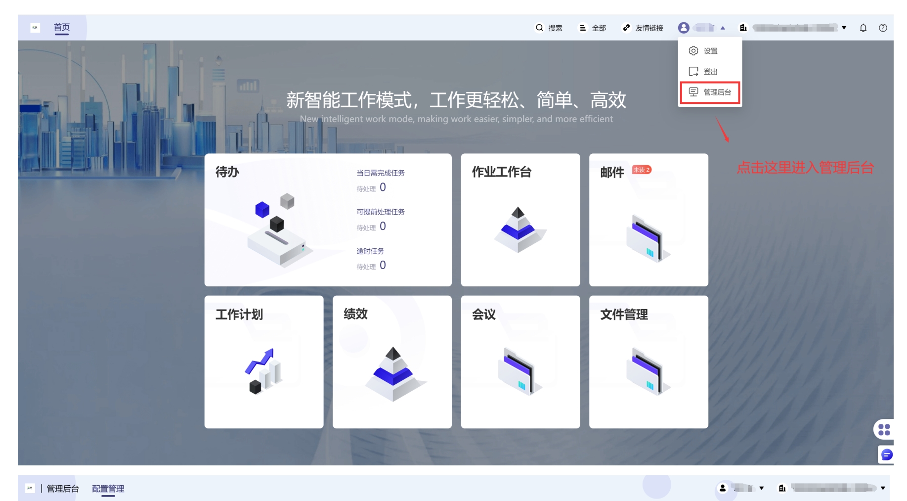Open the 待办 card title
Viewport: 907px width, 501px height.
tap(227, 172)
